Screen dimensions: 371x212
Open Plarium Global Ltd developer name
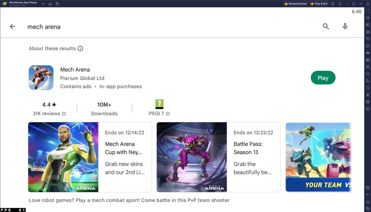[x=82, y=78]
